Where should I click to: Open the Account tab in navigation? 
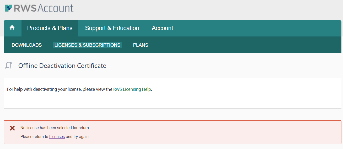pos(162,28)
